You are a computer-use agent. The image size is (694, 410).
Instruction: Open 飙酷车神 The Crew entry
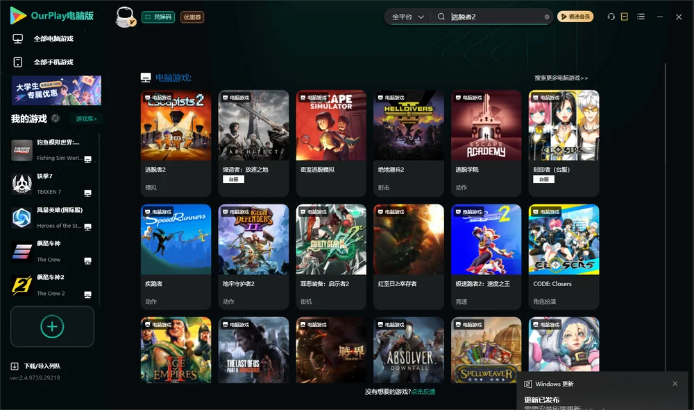click(x=52, y=251)
